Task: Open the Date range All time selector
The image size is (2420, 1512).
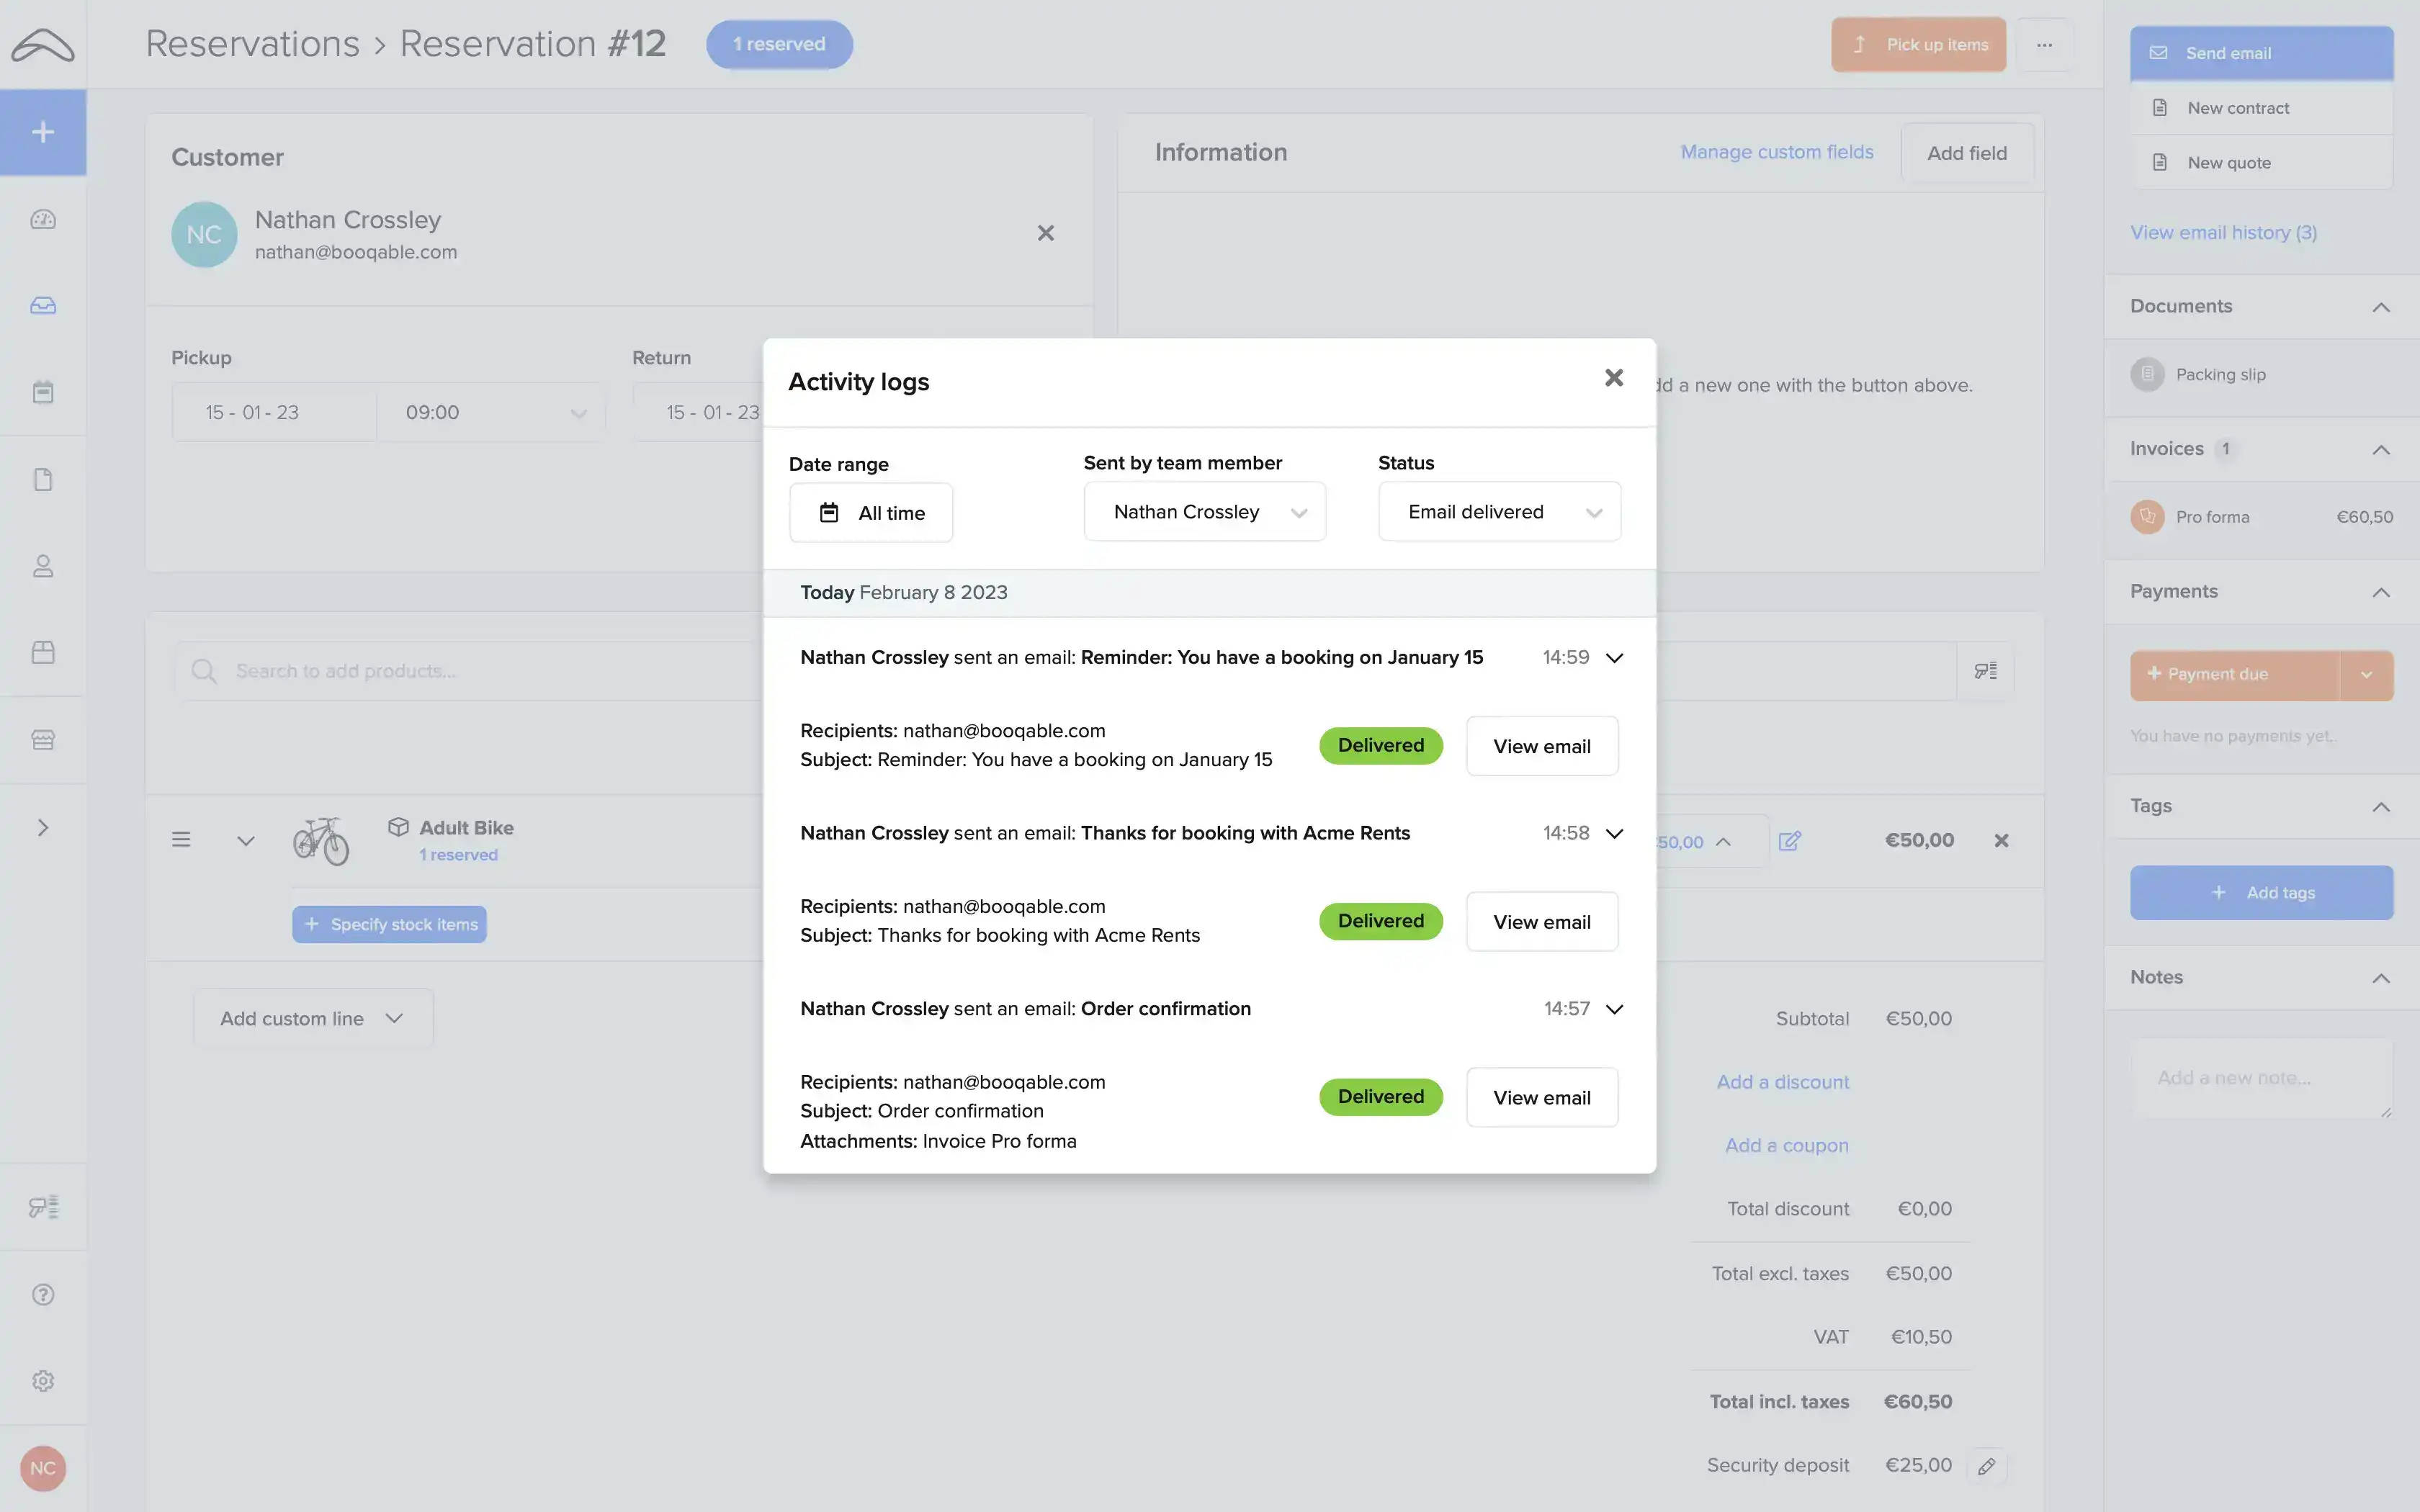Action: coord(871,512)
